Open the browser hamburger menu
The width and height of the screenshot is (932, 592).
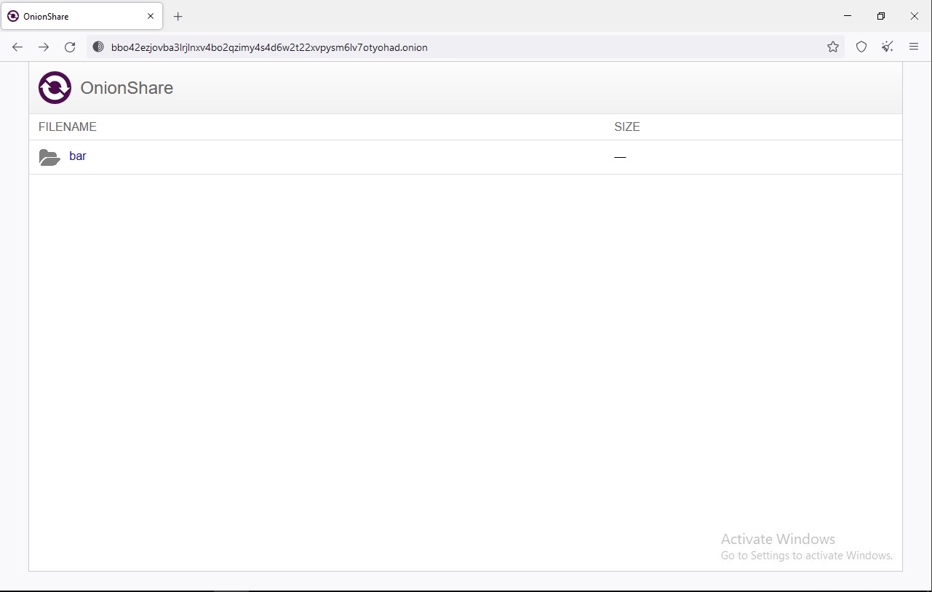[914, 47]
